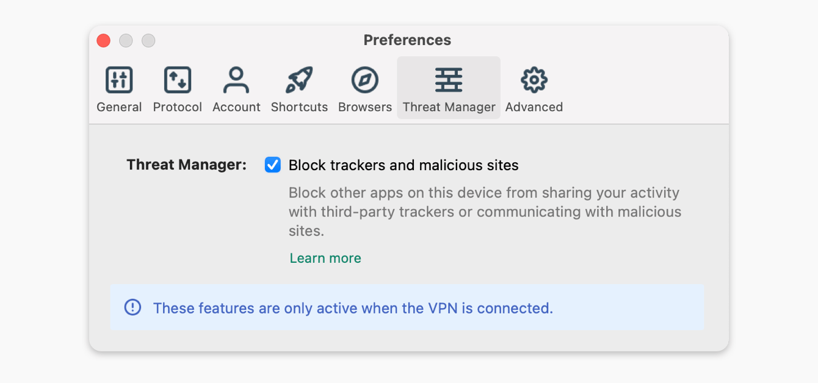The height and width of the screenshot is (383, 818).
Task: Open the Learn more link
Action: click(x=325, y=258)
